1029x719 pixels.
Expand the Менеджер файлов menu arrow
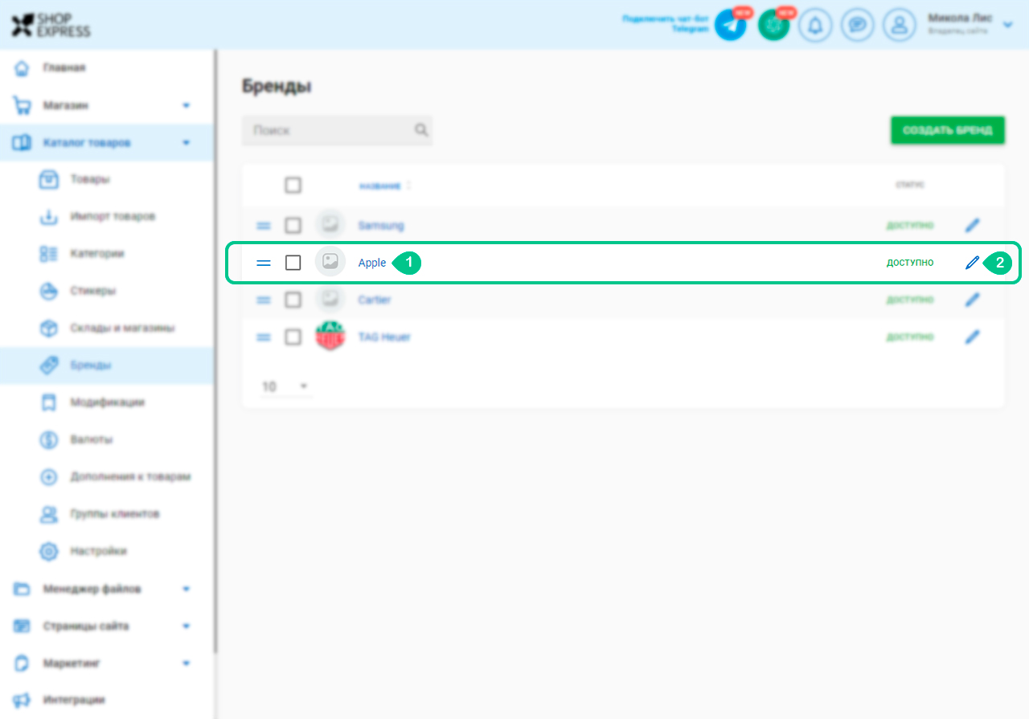click(187, 589)
